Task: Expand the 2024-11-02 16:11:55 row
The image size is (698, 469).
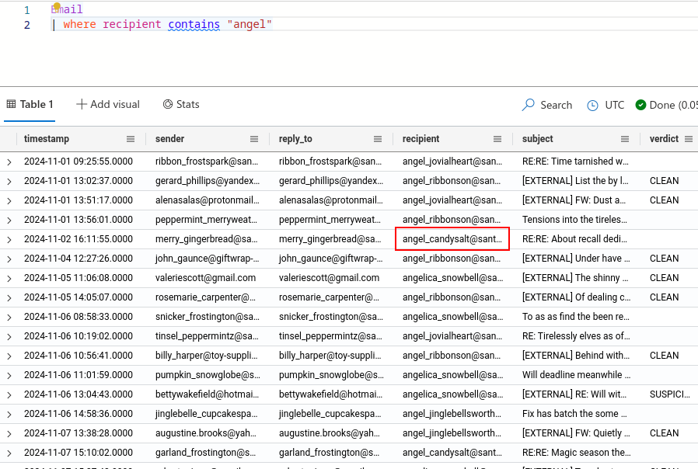Action: click(x=9, y=239)
